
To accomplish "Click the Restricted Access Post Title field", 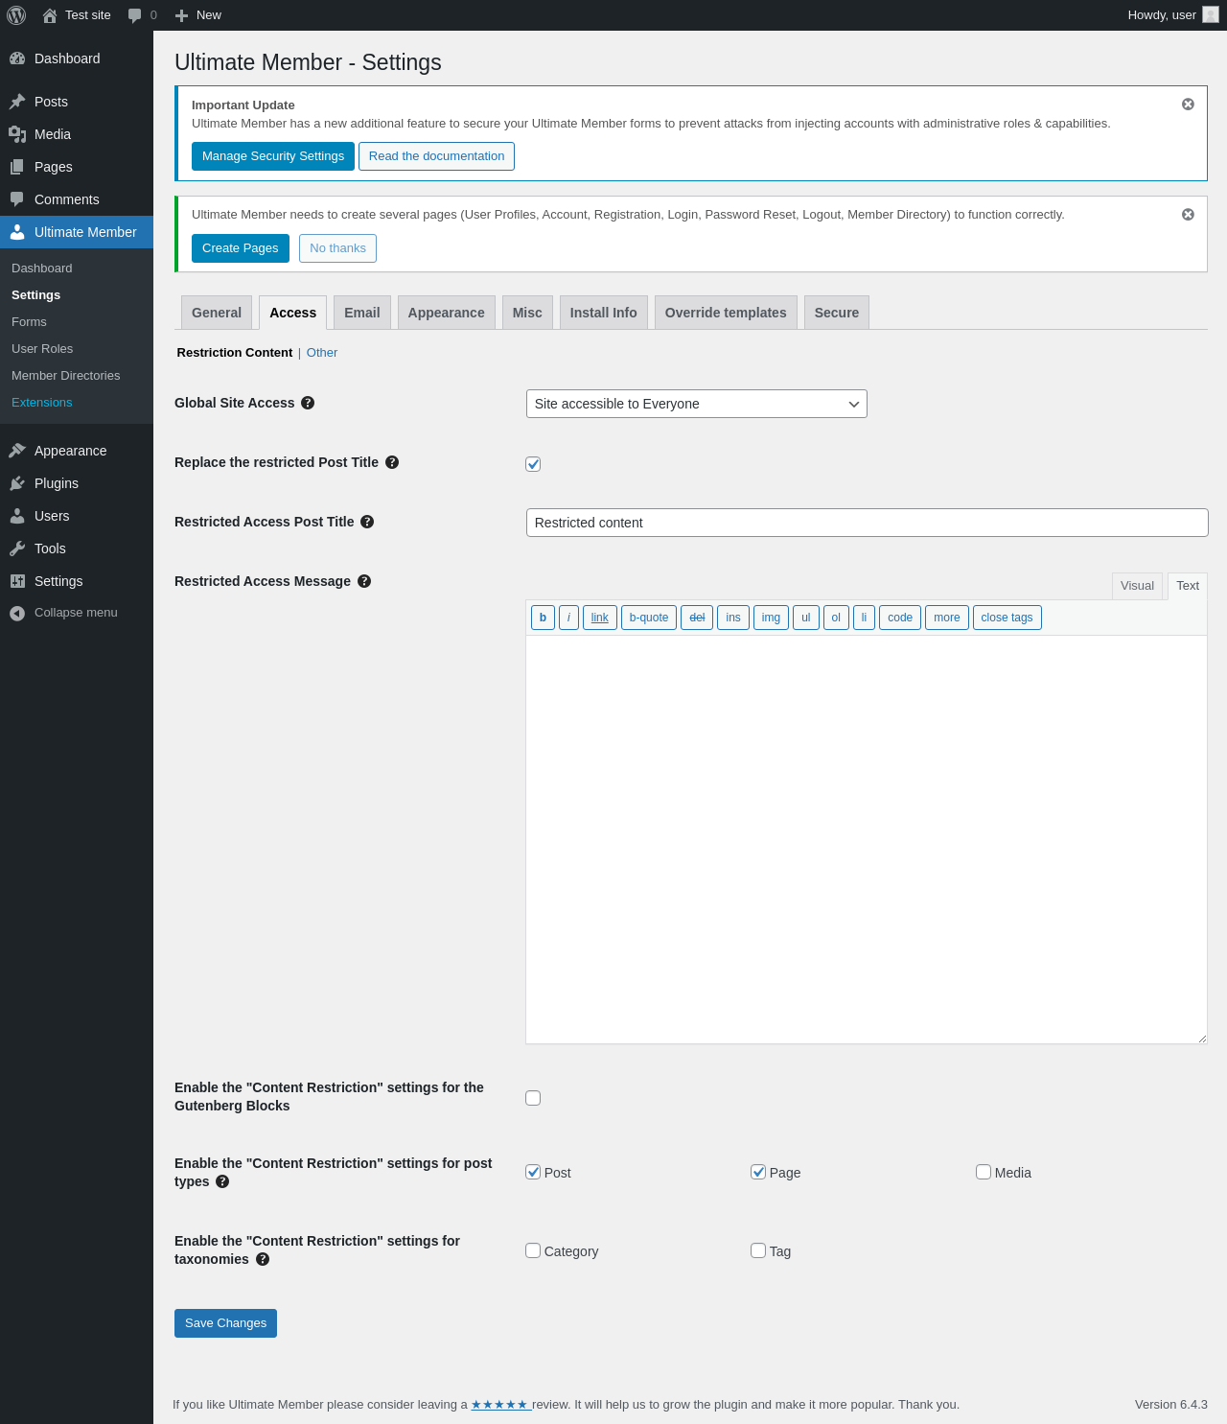I will pos(868,523).
